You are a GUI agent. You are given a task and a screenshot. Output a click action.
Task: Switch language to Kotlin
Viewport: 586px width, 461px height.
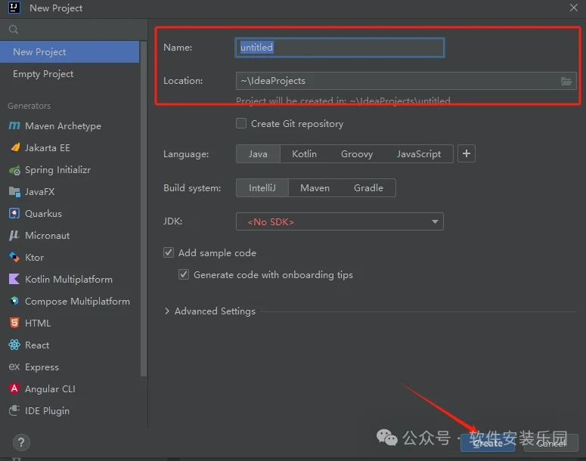pos(304,154)
